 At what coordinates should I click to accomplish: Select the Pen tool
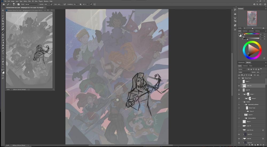[x=3, y=51]
